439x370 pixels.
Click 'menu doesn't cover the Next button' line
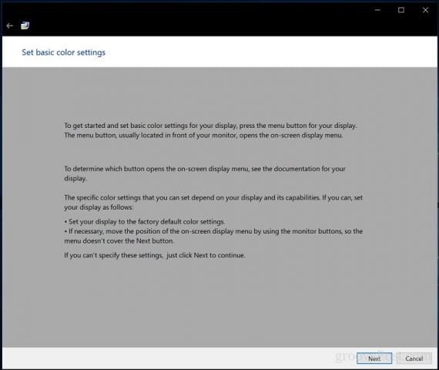pos(119,241)
